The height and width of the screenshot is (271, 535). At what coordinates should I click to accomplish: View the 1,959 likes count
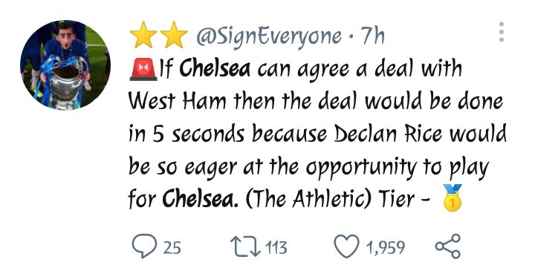tap(386, 248)
